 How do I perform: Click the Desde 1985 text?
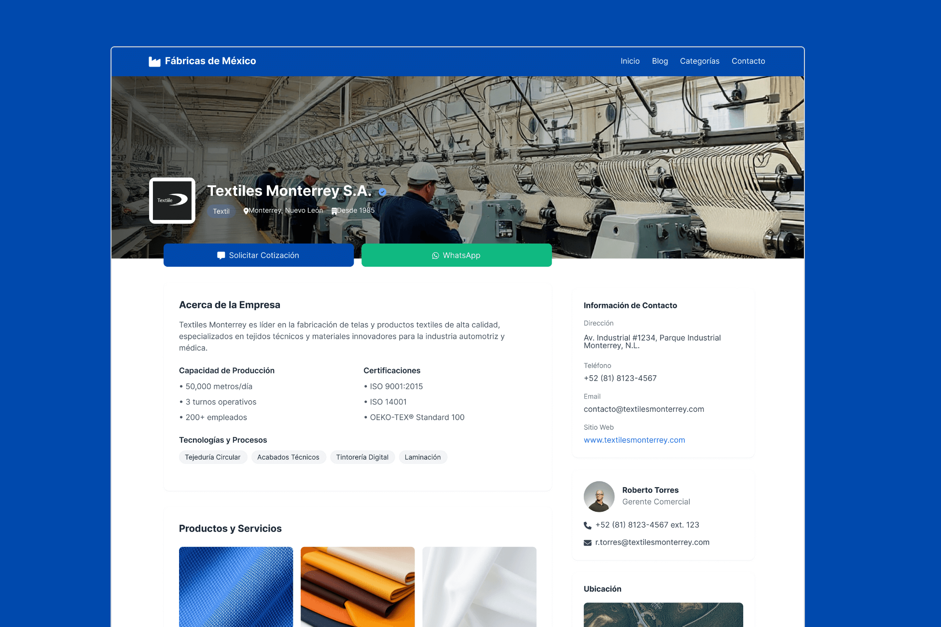[356, 211]
